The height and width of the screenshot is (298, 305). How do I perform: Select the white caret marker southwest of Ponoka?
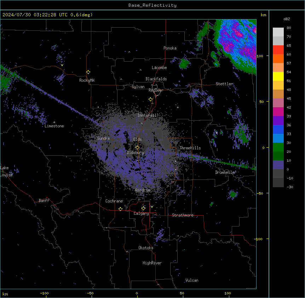point(129,52)
